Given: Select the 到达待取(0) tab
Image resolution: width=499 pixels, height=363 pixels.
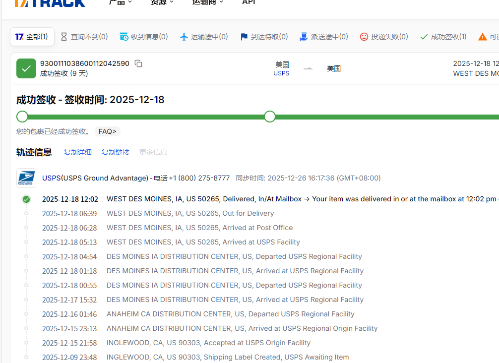Looking at the screenshot, I should tap(264, 37).
